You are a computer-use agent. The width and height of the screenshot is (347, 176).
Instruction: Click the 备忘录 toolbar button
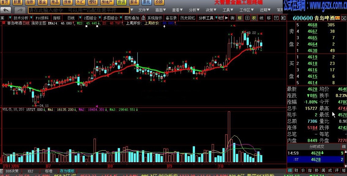171,18
